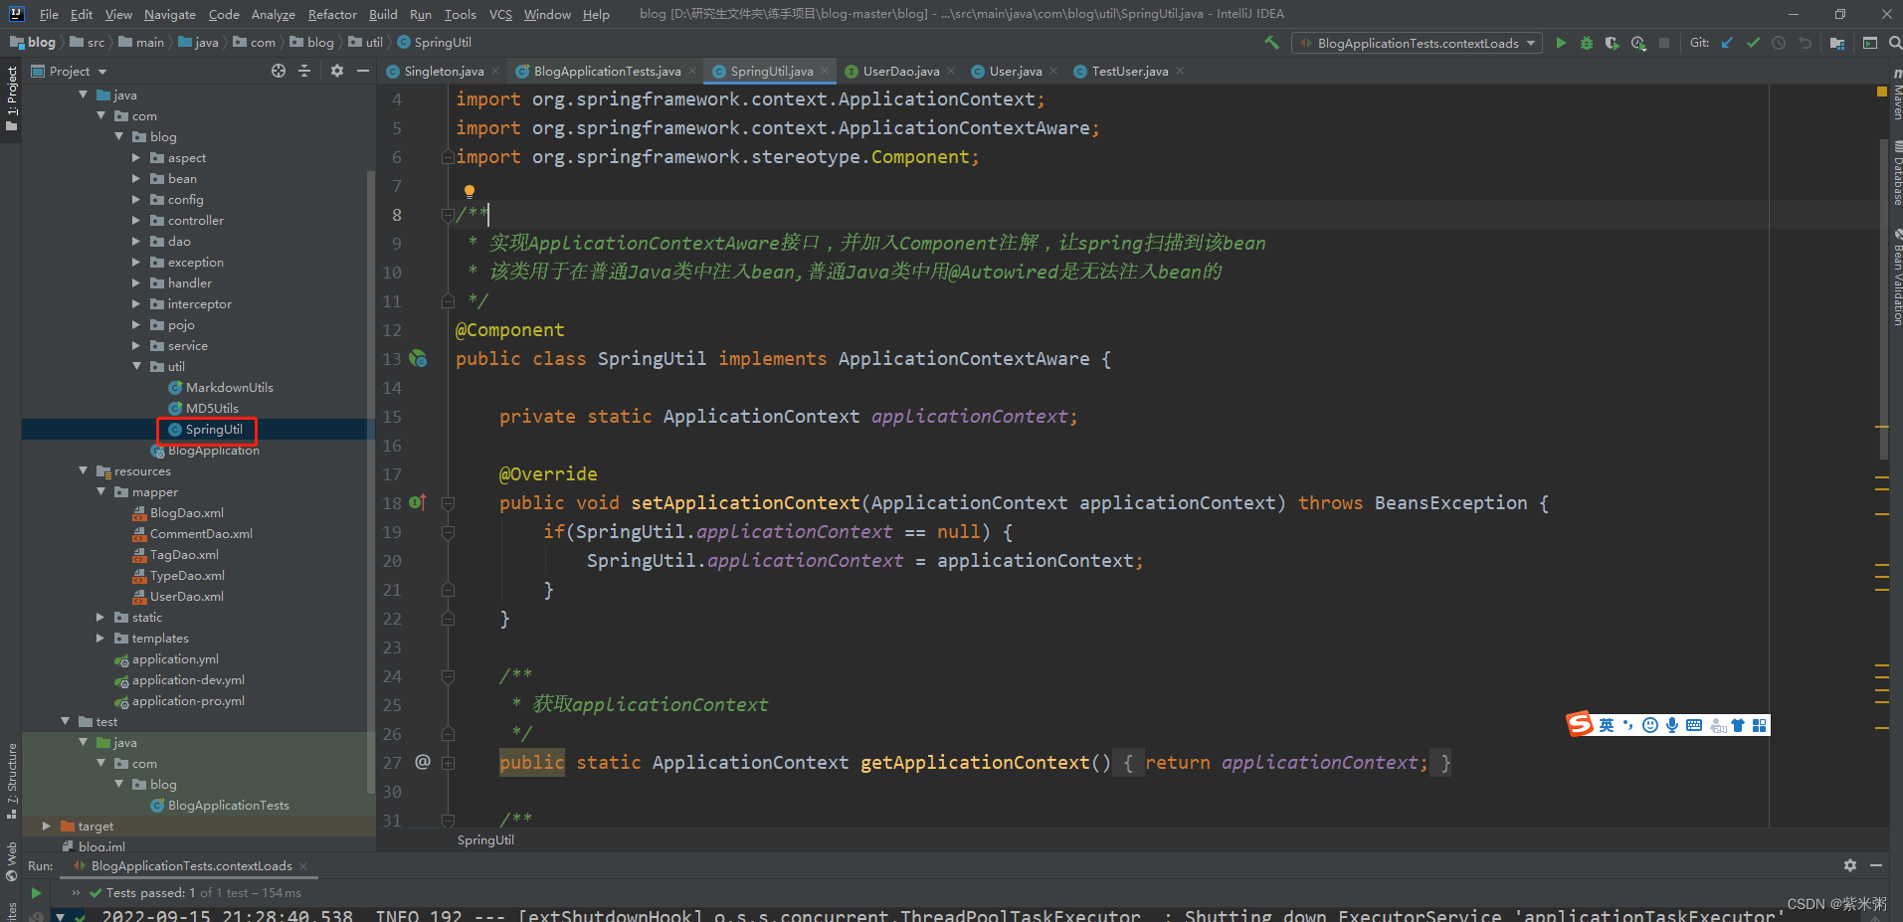Commit changes with the Git green checkmark
The height and width of the screenshot is (922, 1903).
point(1753,43)
